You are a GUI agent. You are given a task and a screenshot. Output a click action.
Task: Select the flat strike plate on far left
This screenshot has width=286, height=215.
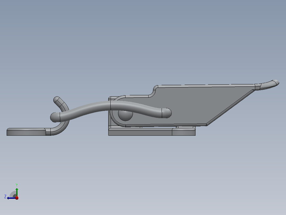click(26, 132)
